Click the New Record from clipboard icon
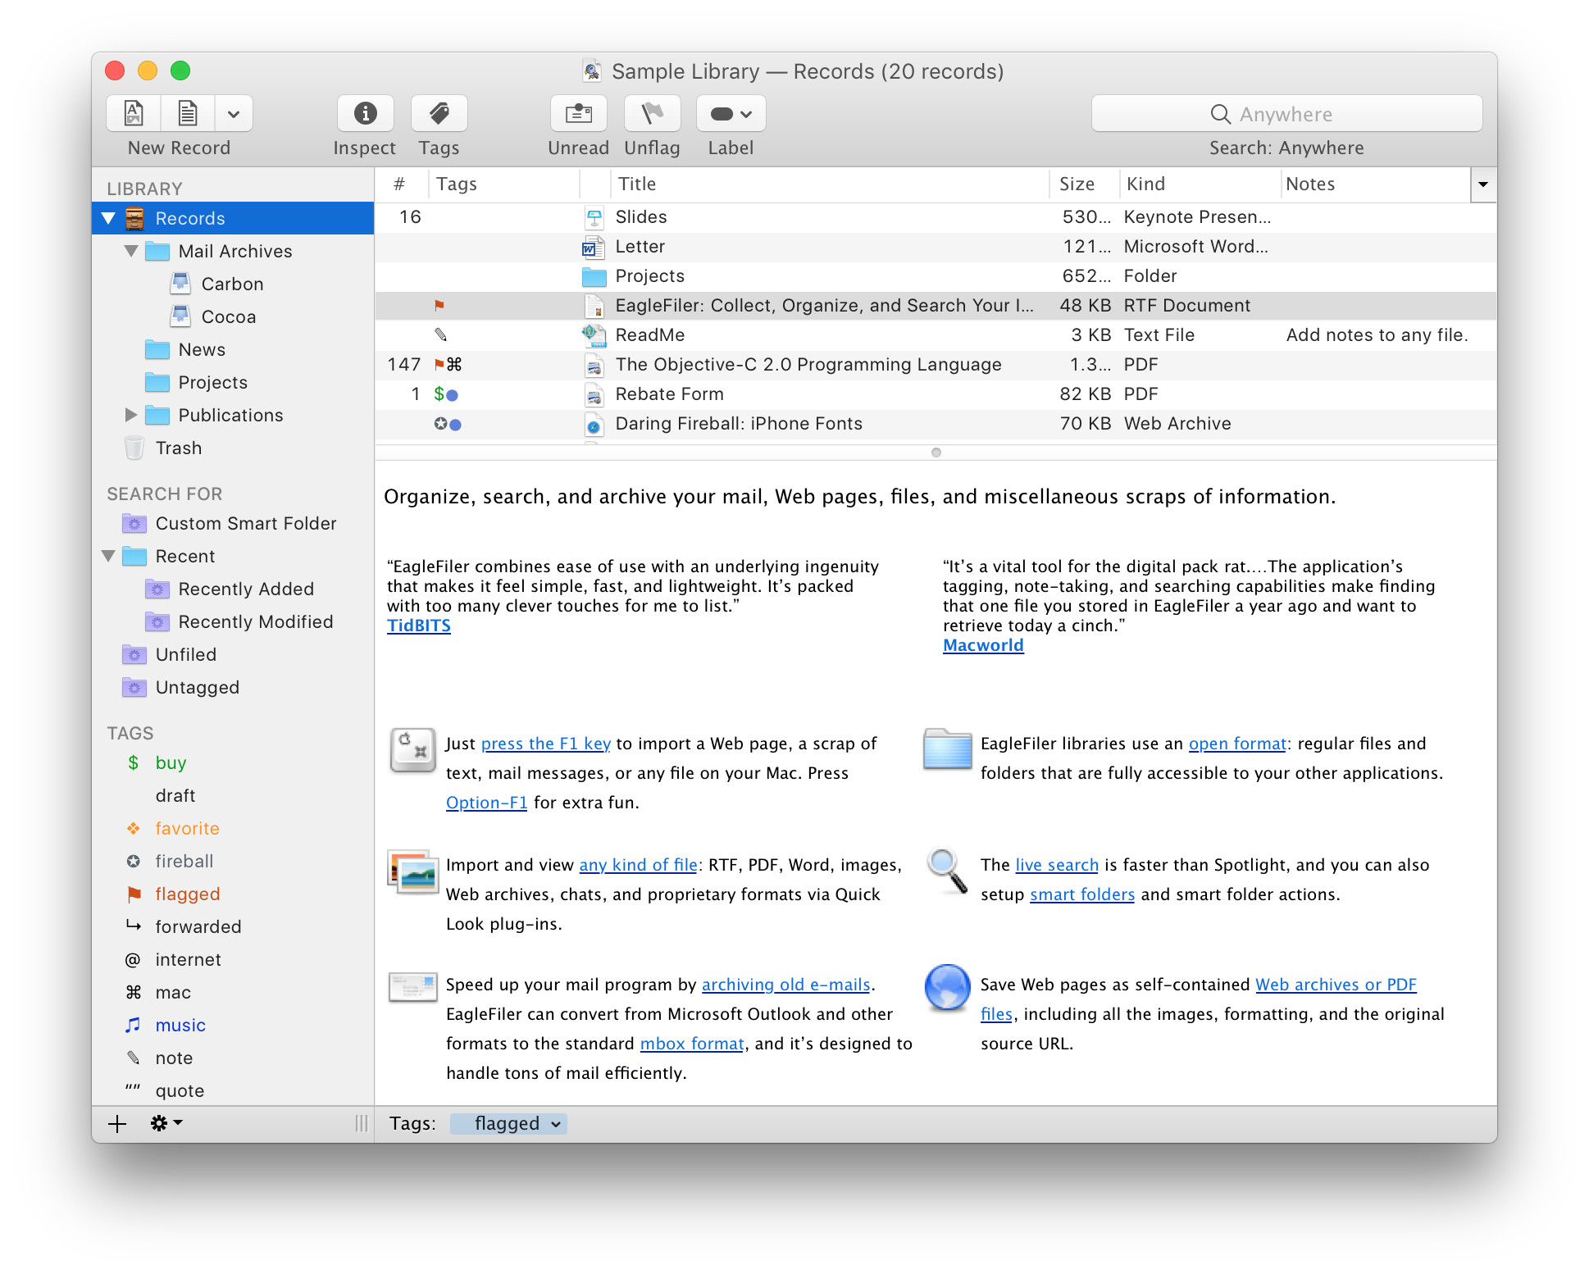 (x=188, y=113)
